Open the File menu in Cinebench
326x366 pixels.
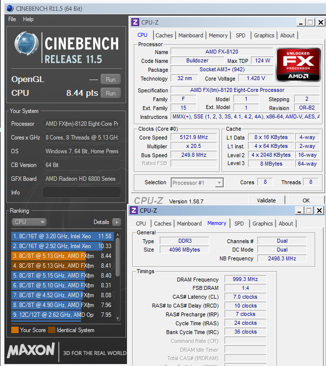point(12,19)
